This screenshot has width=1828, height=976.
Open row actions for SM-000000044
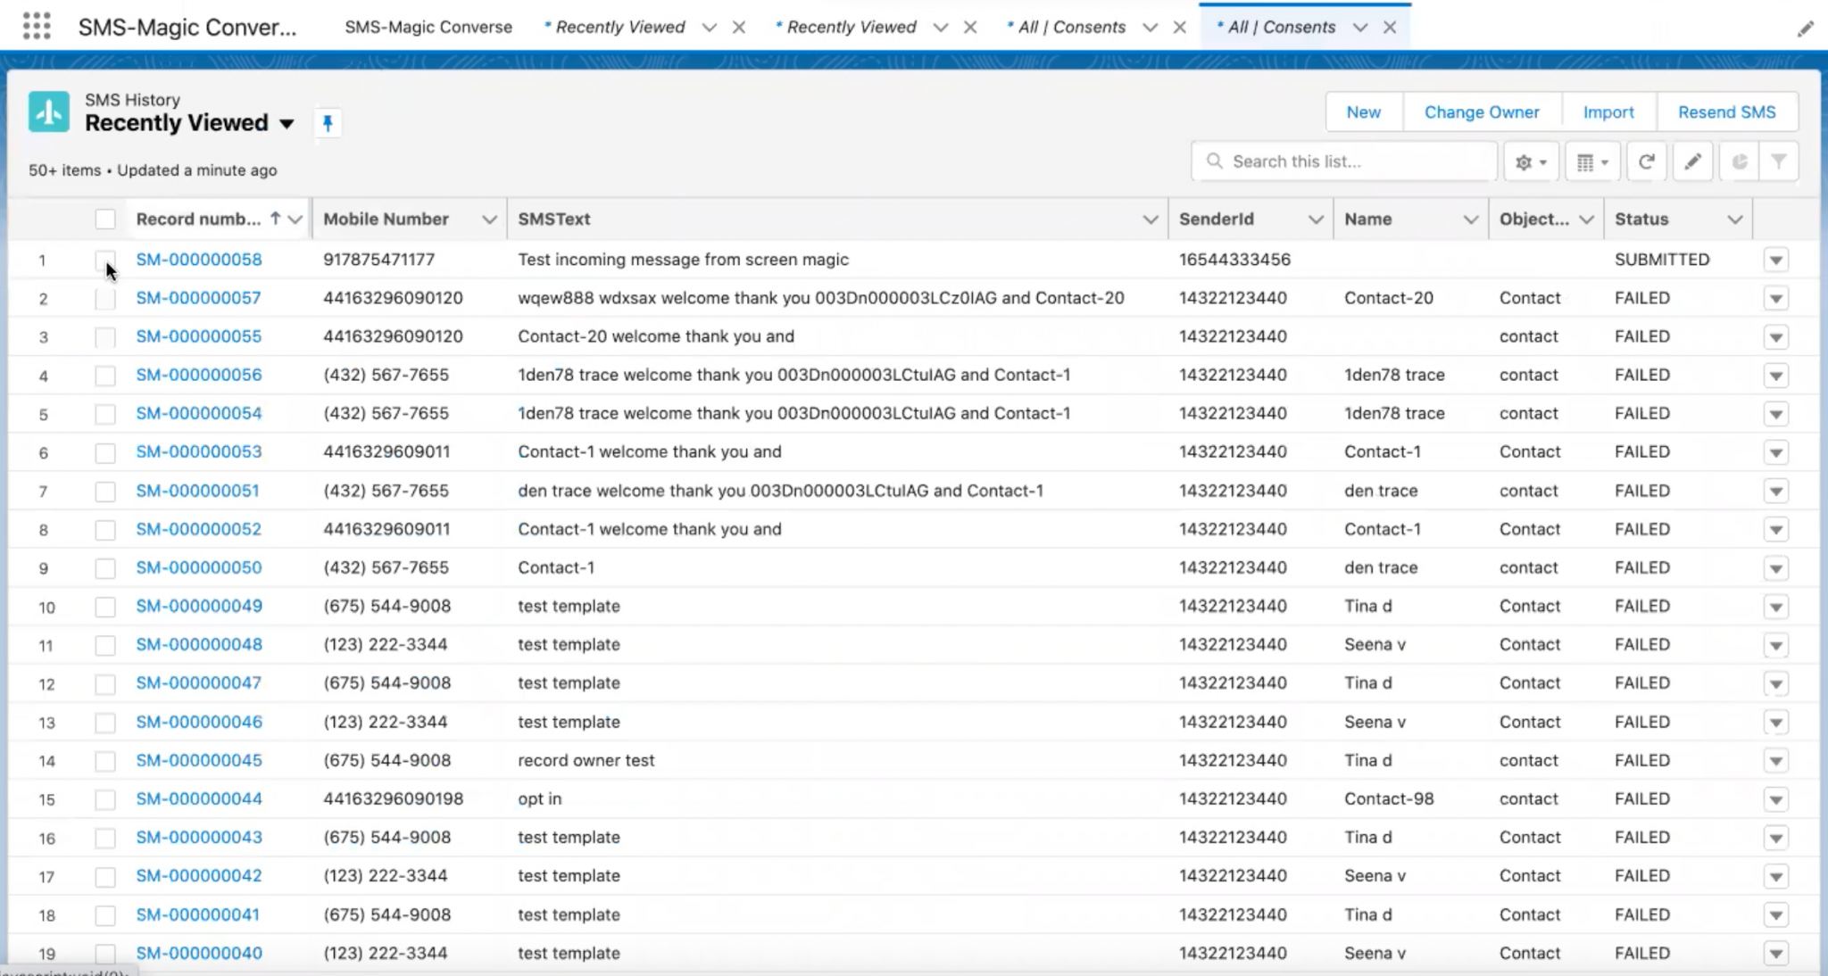pyautogui.click(x=1776, y=799)
